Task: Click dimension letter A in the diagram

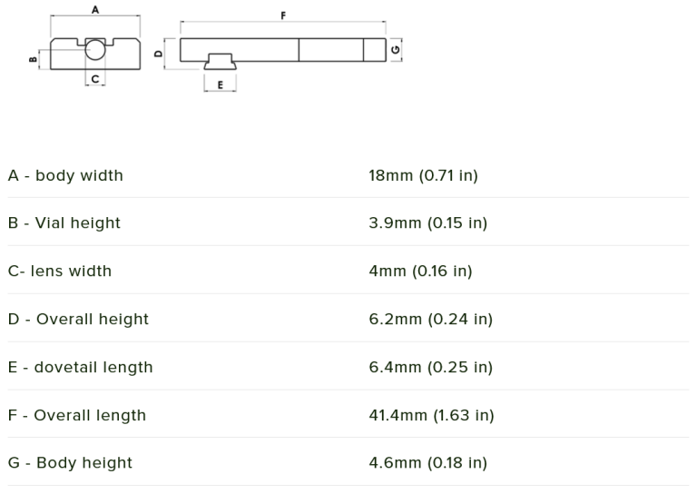Action: tap(95, 9)
